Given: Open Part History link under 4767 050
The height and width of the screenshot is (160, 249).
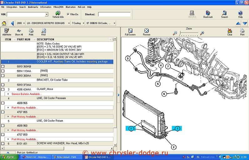Looking at the screenshot, I should click(x=25, y=139).
